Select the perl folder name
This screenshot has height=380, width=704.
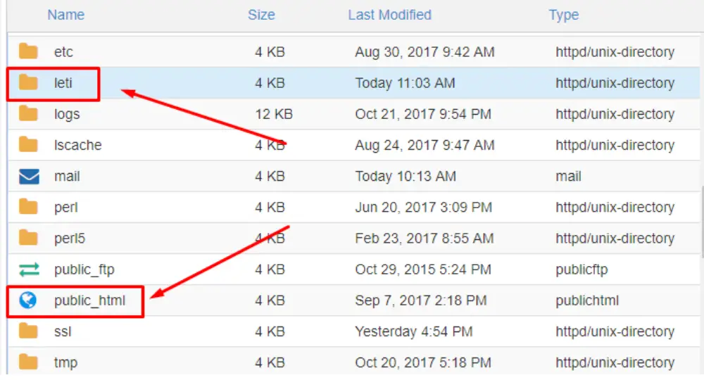point(66,208)
